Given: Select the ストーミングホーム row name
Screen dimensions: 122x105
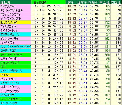Looking at the screenshot, I should click(x=16, y=71).
